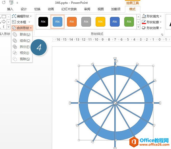Image resolution: width=171 pixels, height=149 pixels.
Task: Expand the shapes gallery more button
Action: coord(8,27)
